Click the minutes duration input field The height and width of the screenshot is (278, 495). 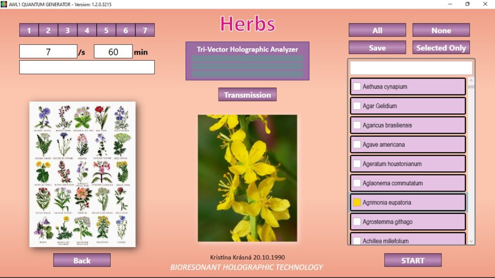pos(113,52)
